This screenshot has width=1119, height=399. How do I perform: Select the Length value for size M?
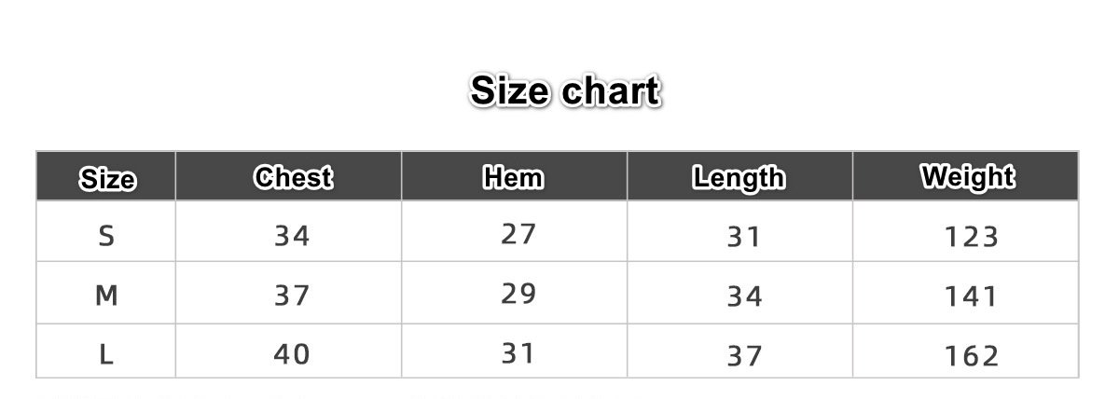[x=744, y=297]
